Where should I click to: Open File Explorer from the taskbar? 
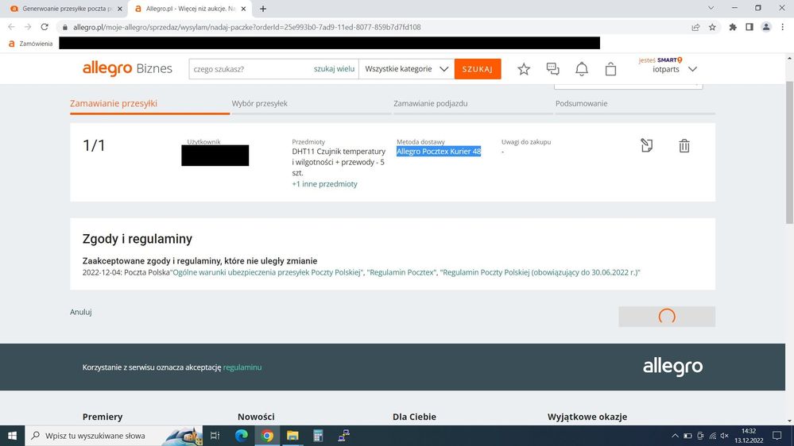pyautogui.click(x=292, y=436)
